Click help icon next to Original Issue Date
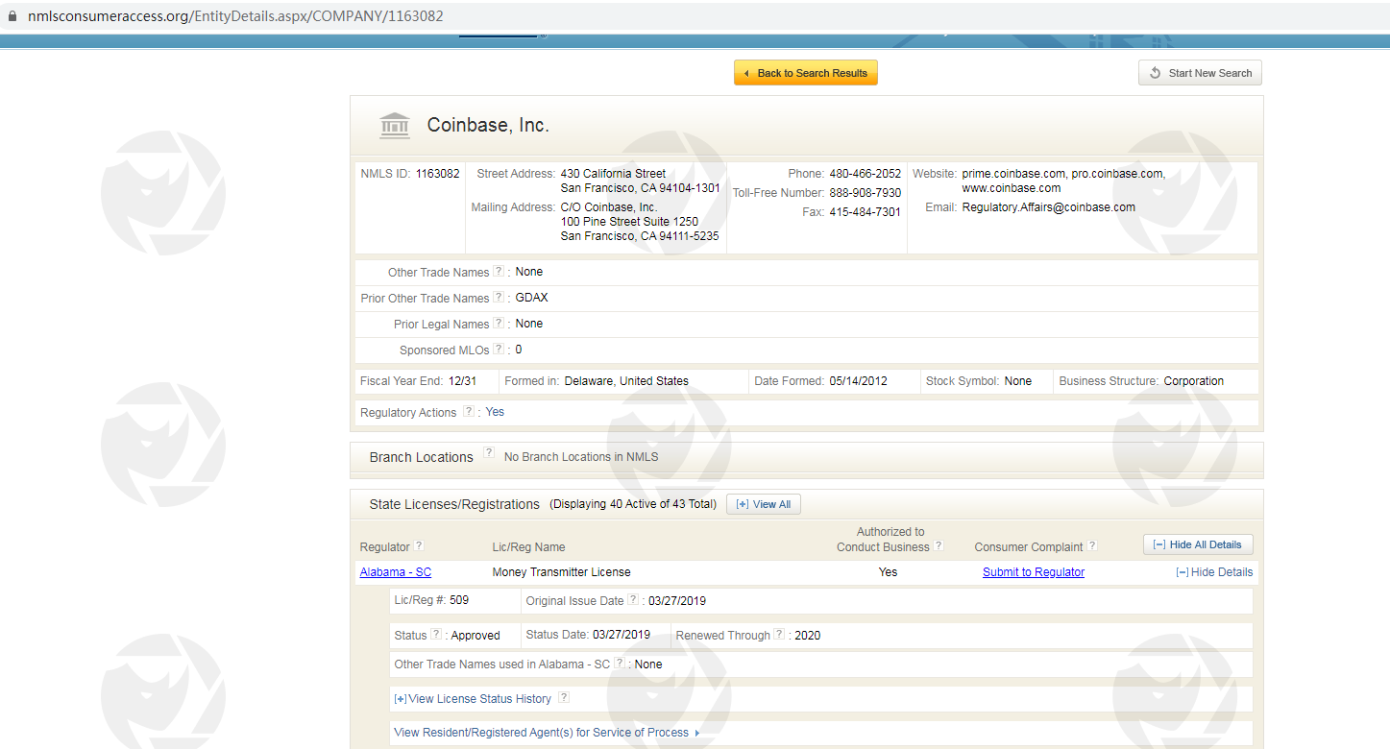 click(633, 600)
